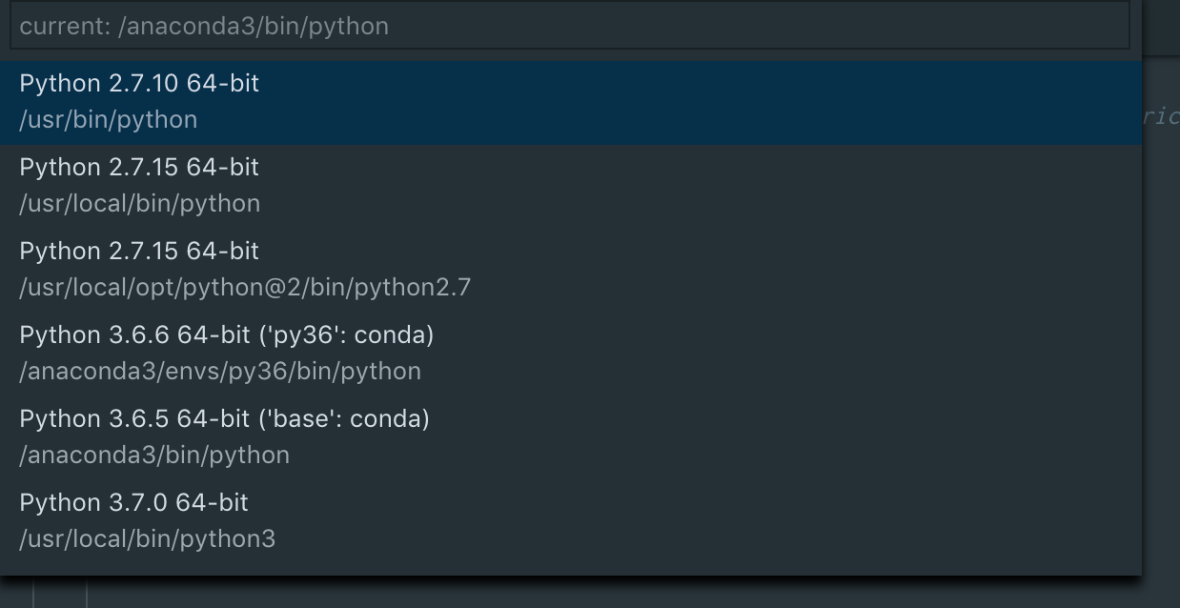Click the italic editor text behind the picker
This screenshot has width=1180, height=608.
click(x=1161, y=116)
